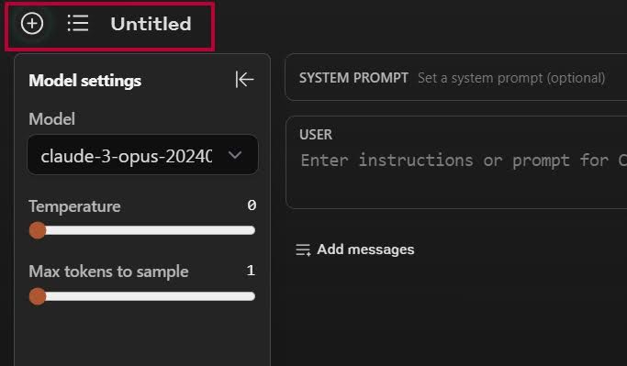Screen dimensions: 627x366
Task: Click the USER role label
Action: (x=316, y=135)
